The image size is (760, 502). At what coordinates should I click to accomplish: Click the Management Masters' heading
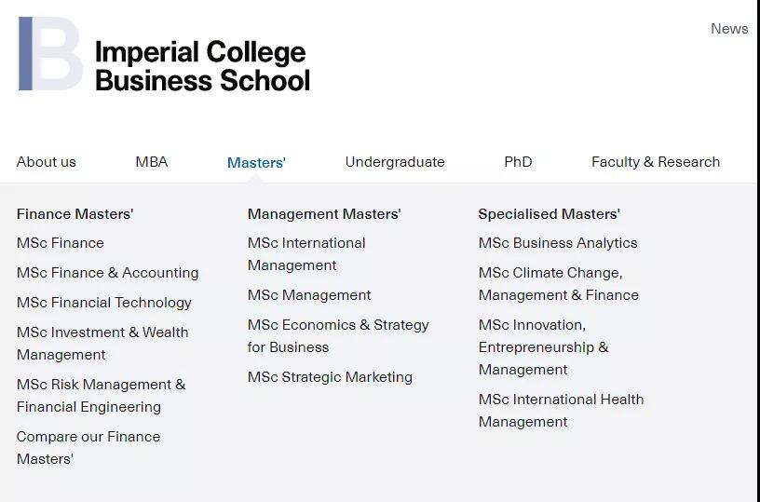[x=324, y=213]
